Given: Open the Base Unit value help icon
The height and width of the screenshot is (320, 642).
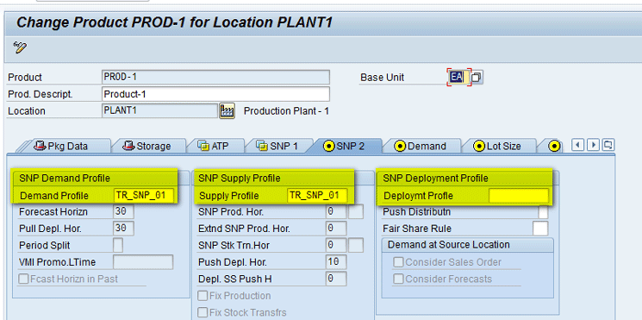Looking at the screenshot, I should click(x=477, y=77).
